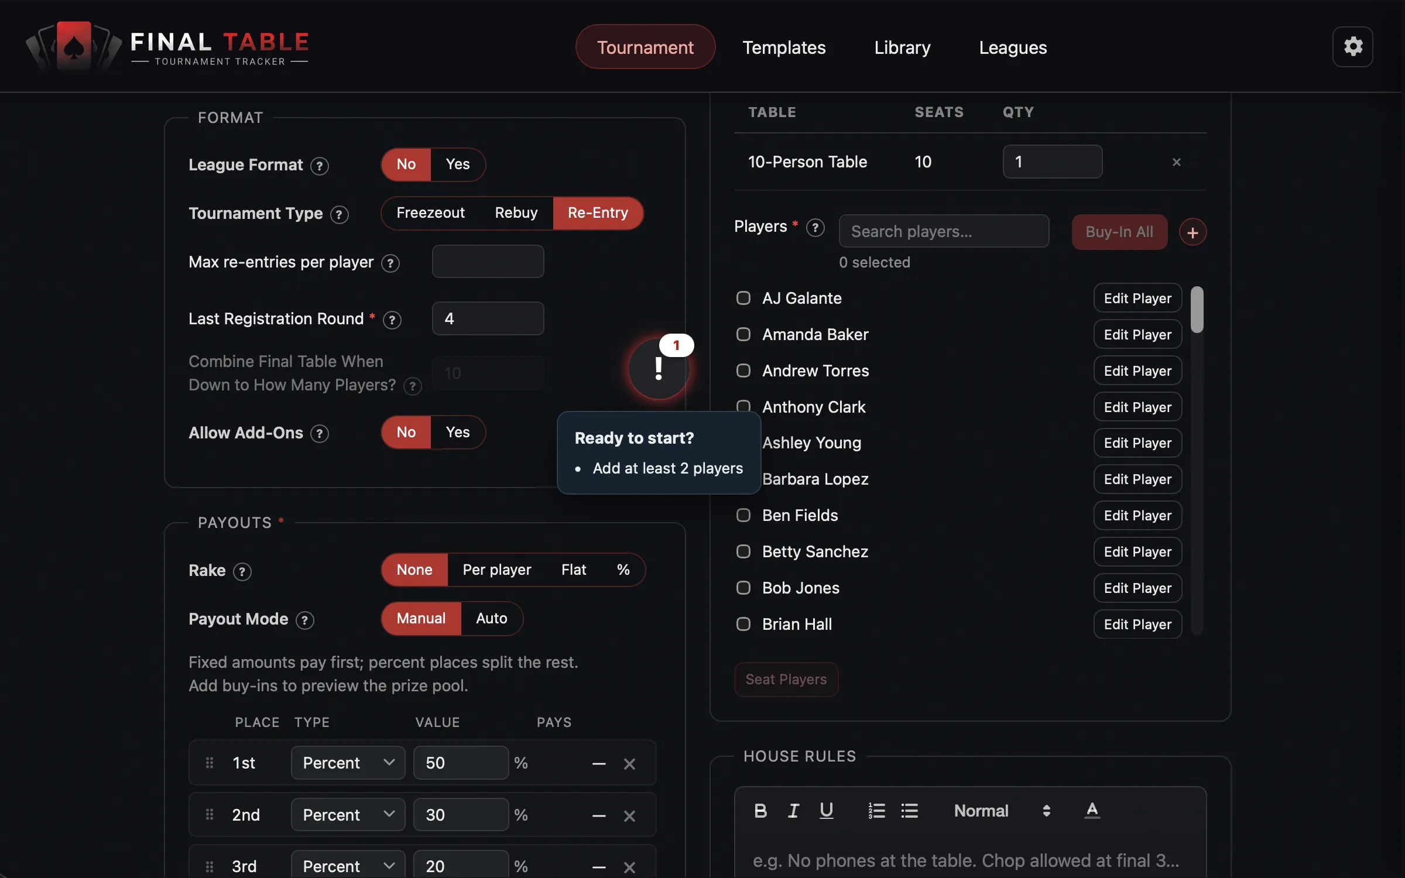Show help for Tournament Type

(339, 215)
